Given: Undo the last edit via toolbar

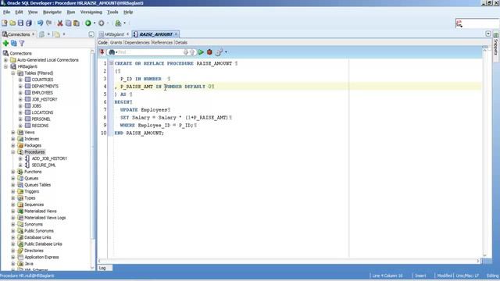Looking at the screenshot, I should tap(40, 23).
